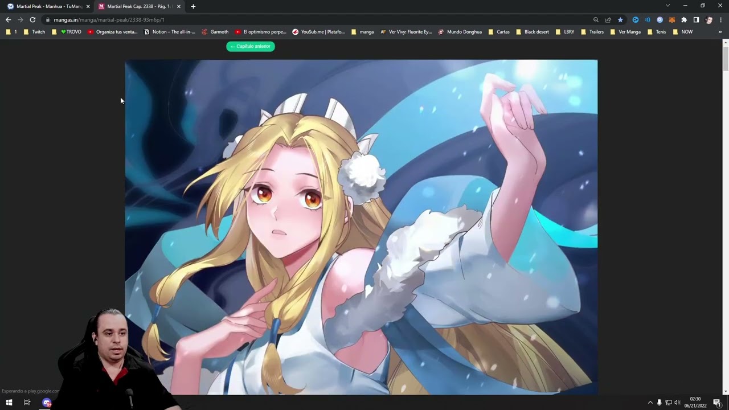Expand the tab search chevron
729x410 pixels.
[667, 6]
